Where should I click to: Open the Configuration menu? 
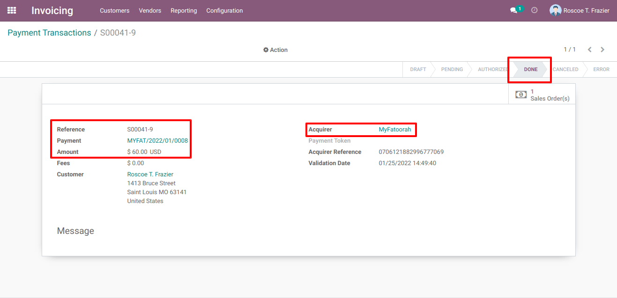(224, 10)
